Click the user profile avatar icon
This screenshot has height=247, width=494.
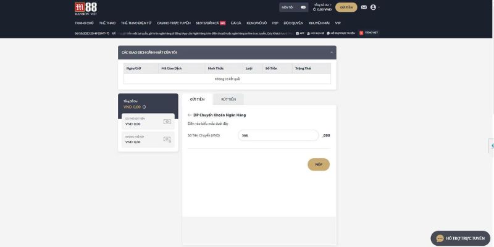coord(373,7)
